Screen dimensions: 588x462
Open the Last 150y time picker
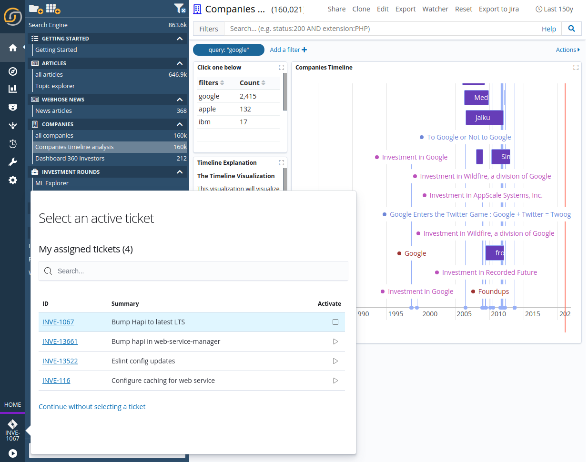point(555,9)
